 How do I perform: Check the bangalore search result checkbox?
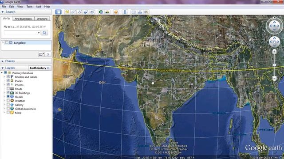tap(7, 42)
